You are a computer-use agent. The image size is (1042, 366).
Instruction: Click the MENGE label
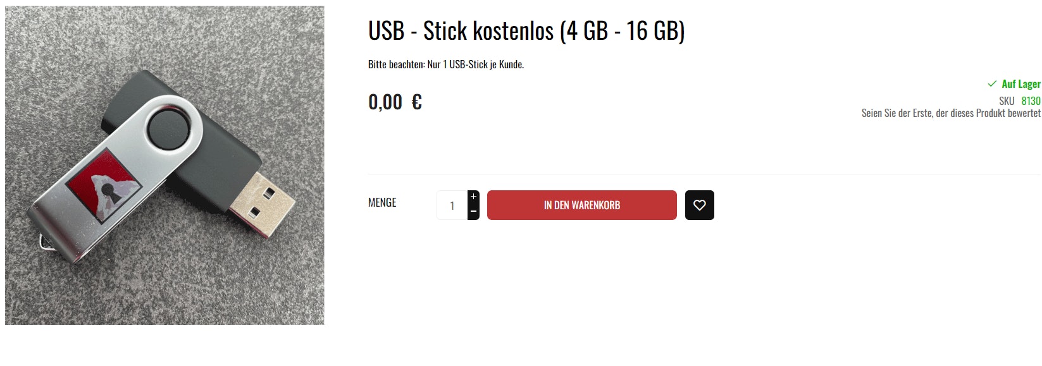pyautogui.click(x=382, y=202)
